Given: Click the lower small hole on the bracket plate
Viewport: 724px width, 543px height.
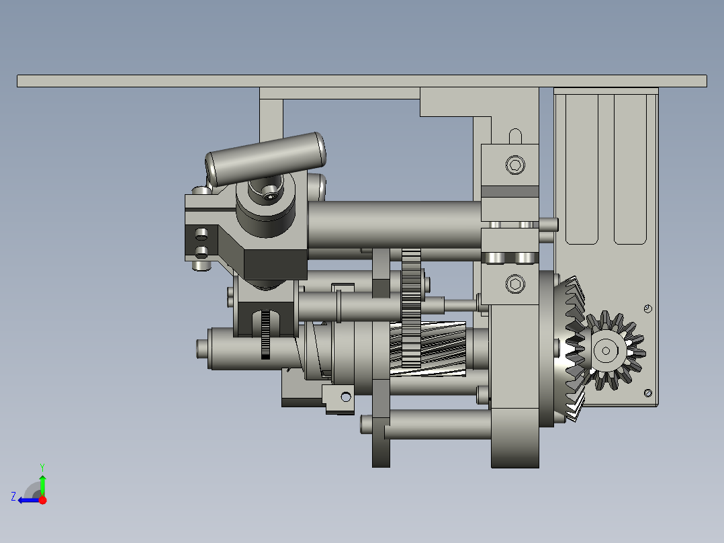Looking at the screenshot, I should [648, 393].
